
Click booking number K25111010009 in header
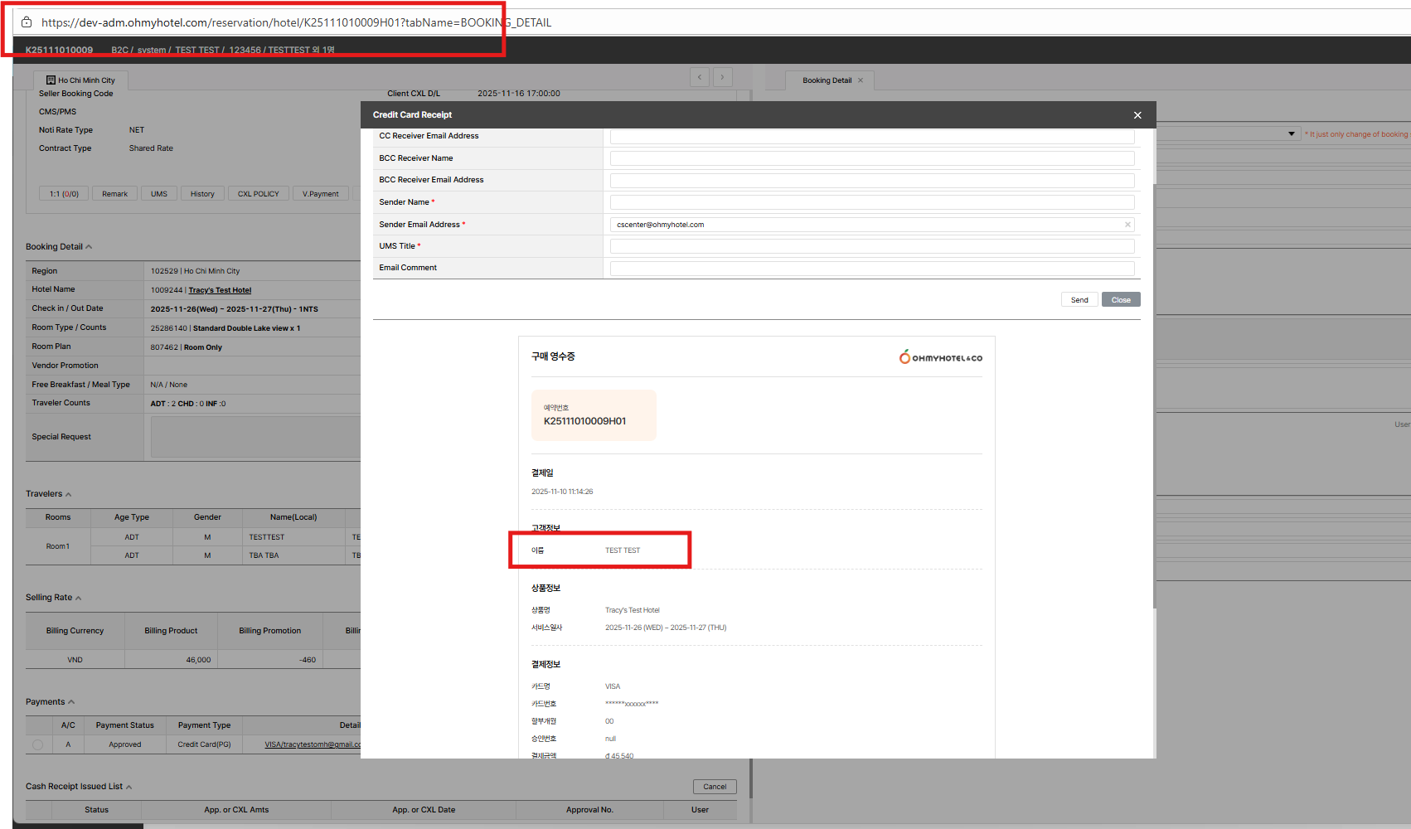(59, 50)
